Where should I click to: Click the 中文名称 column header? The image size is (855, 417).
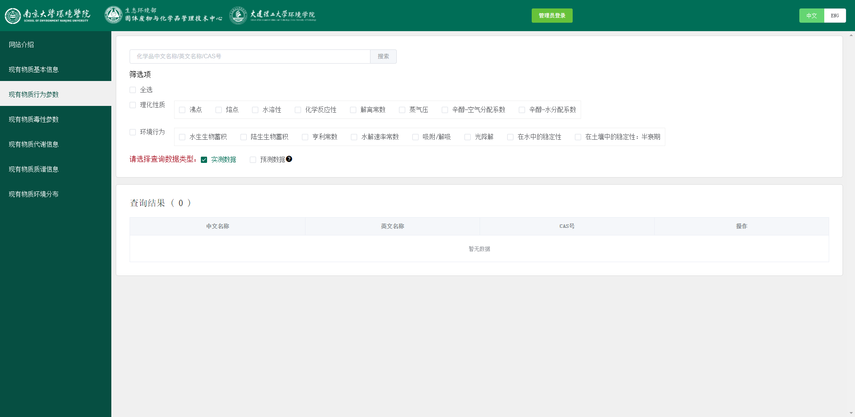(217, 226)
